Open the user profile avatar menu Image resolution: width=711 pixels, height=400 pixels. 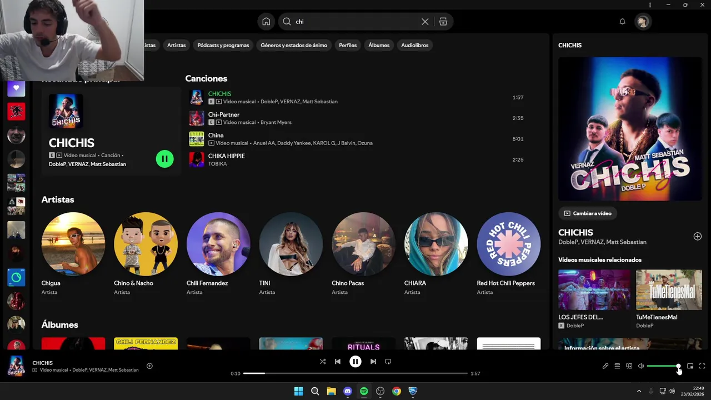pyautogui.click(x=643, y=22)
